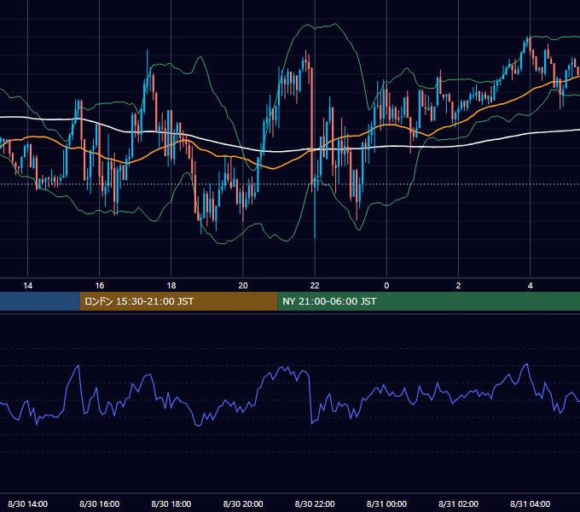Click the 8/30 16:00 date label
This screenshot has width=580, height=512.
click(x=100, y=503)
